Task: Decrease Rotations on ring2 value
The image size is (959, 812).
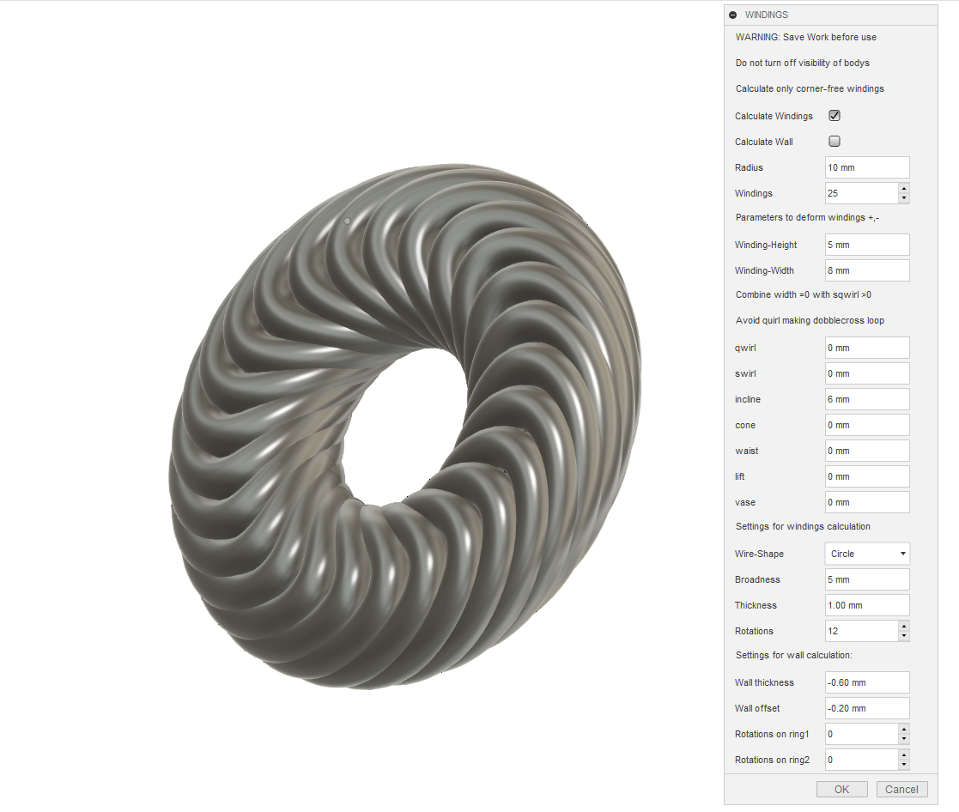Action: [904, 764]
